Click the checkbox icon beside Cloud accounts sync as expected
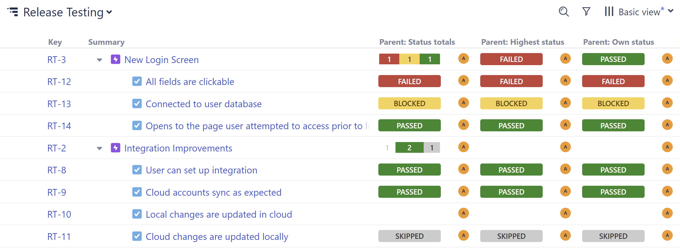Viewport: 680px width, 249px height. [137, 192]
